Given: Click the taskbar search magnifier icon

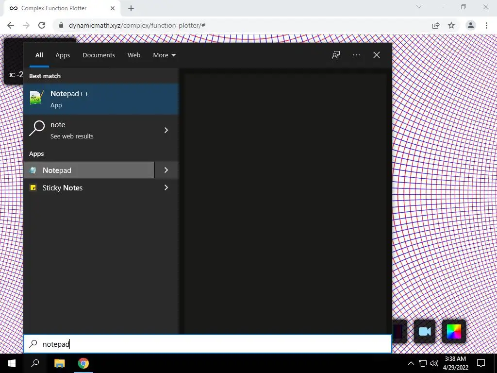Looking at the screenshot, I should [x=35, y=363].
